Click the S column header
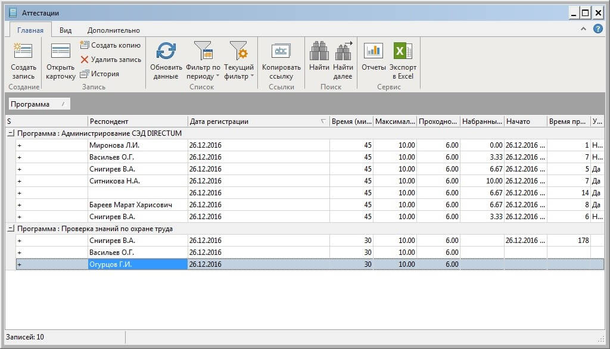610x349 pixels. pyautogui.click(x=46, y=121)
